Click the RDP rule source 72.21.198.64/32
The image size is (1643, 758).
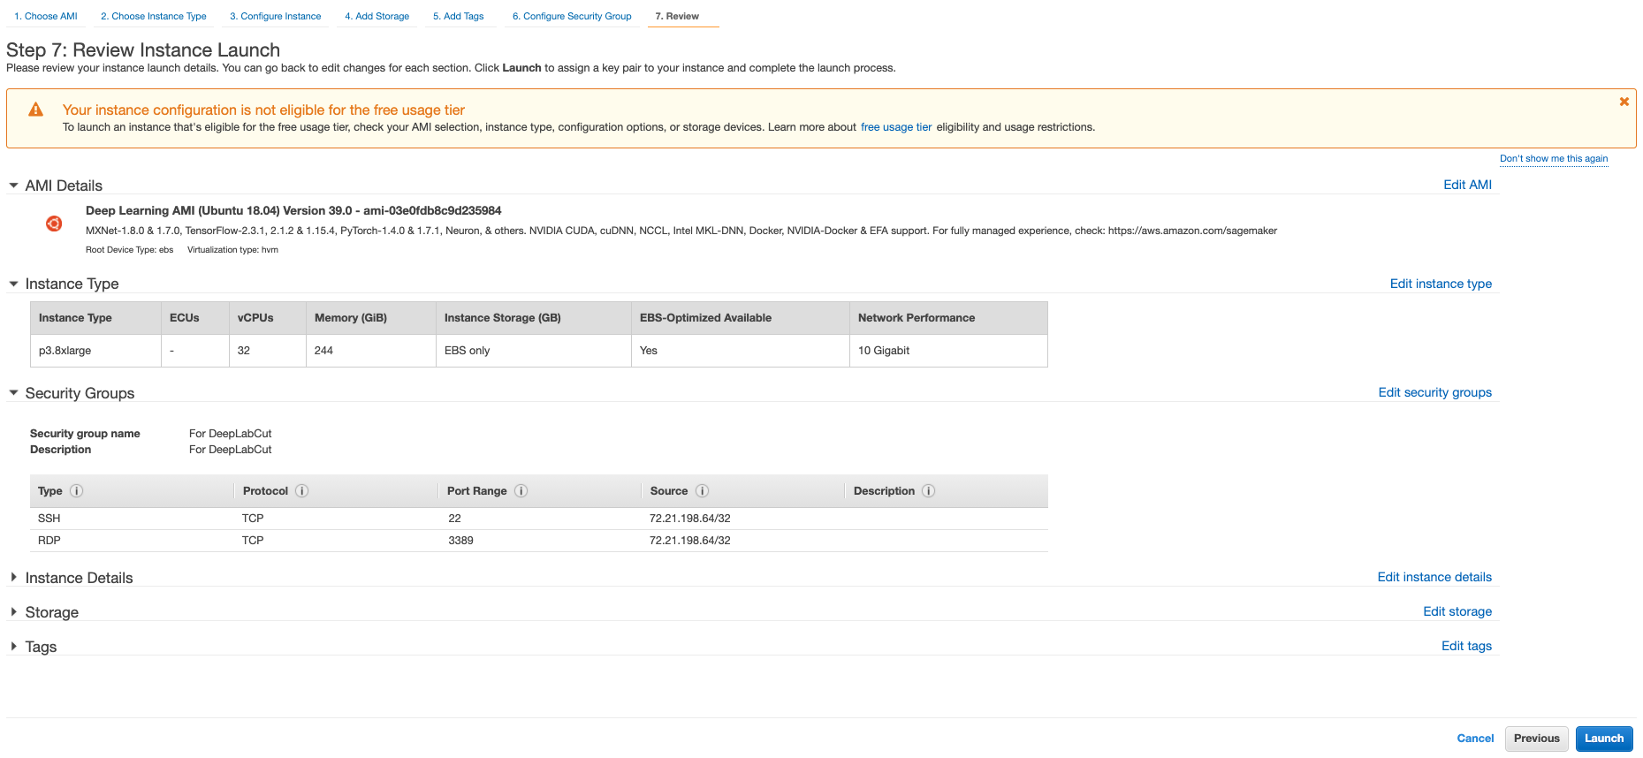tap(690, 541)
